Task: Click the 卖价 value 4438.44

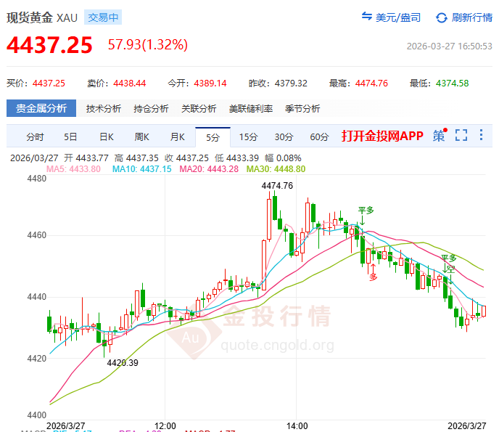Action: pyautogui.click(x=130, y=83)
